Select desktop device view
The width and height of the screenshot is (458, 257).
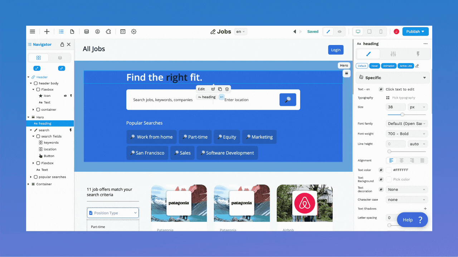point(358,31)
